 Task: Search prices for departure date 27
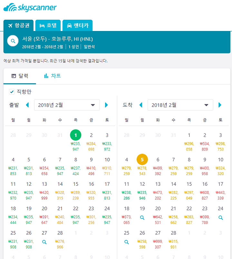point(44,242)
